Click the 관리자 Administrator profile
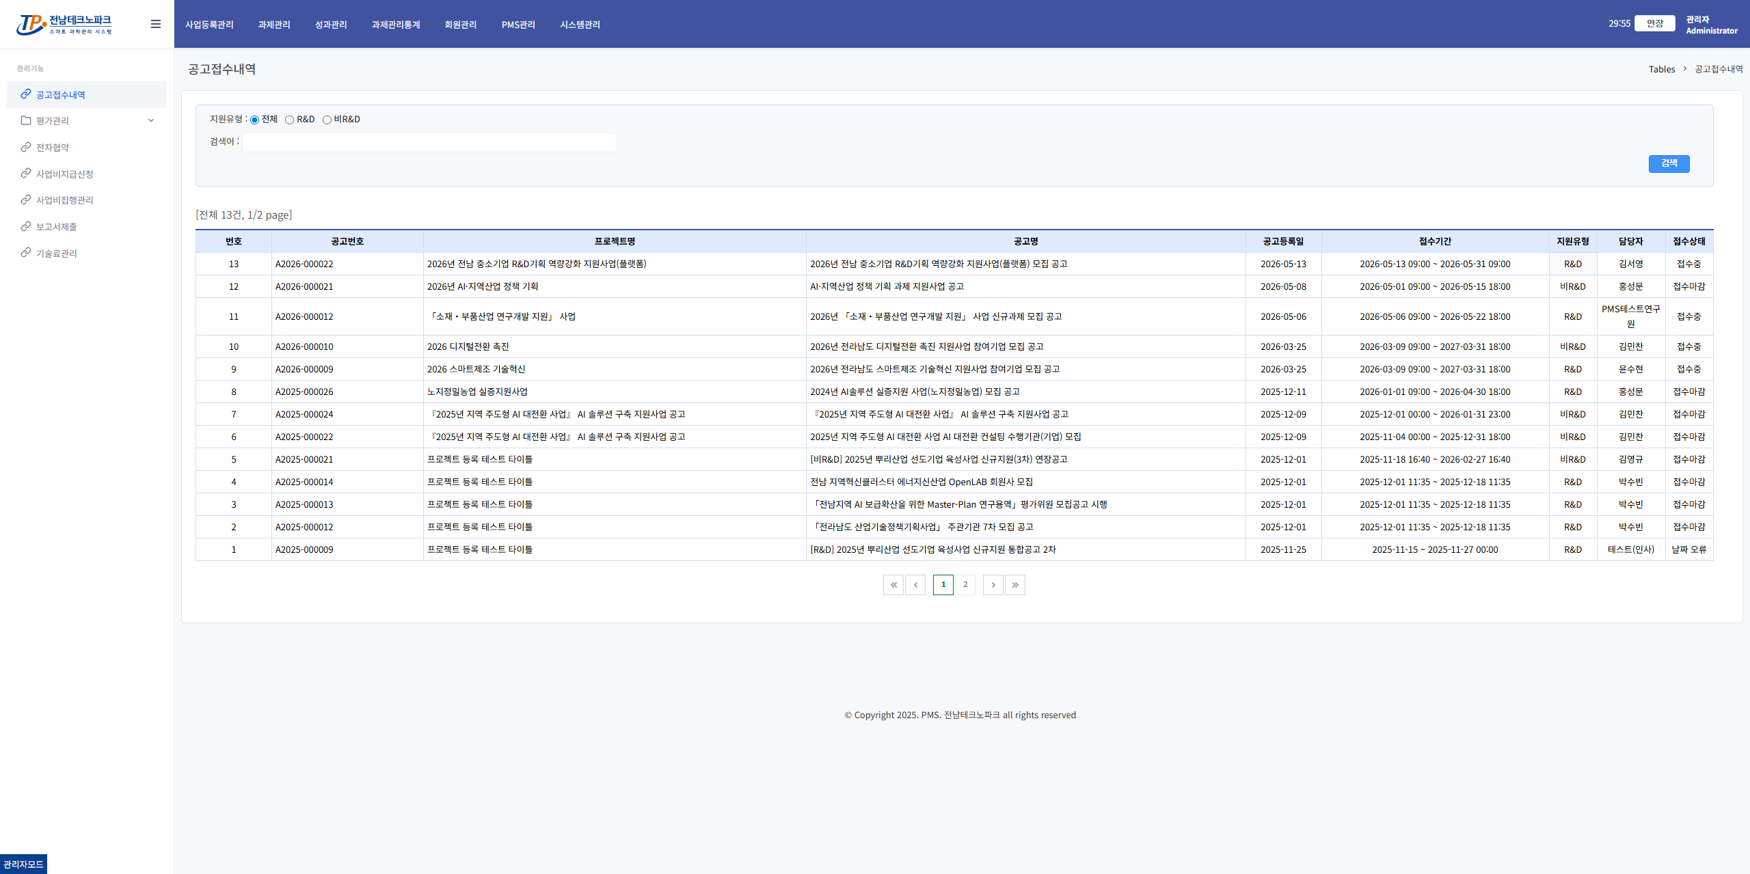Image resolution: width=1750 pixels, height=874 pixels. click(1712, 25)
